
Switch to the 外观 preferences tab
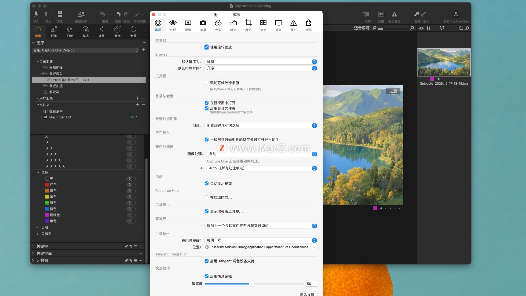173,25
